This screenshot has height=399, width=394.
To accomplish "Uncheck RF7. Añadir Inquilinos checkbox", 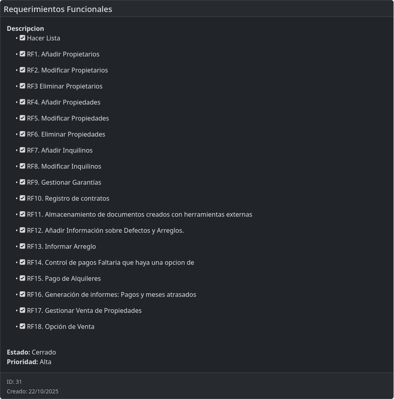I will (22, 150).
